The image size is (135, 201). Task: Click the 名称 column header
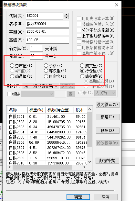(x=17, y=110)
